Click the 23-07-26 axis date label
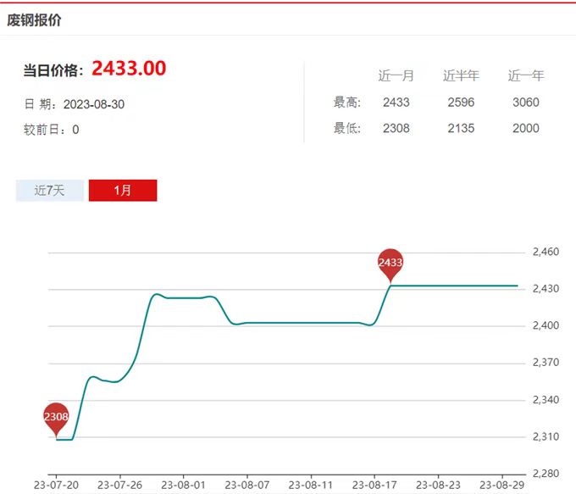This screenshot has width=576, height=494. (119, 486)
